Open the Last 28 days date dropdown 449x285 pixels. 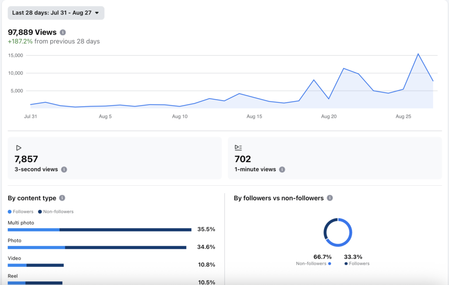point(56,13)
